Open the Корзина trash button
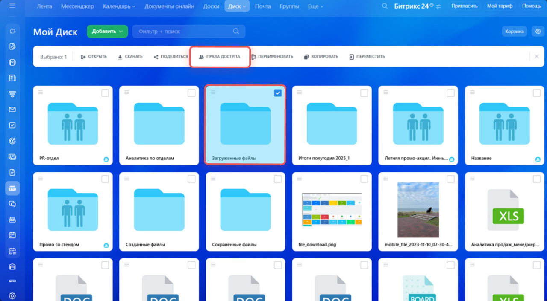The image size is (547, 301). (515, 32)
